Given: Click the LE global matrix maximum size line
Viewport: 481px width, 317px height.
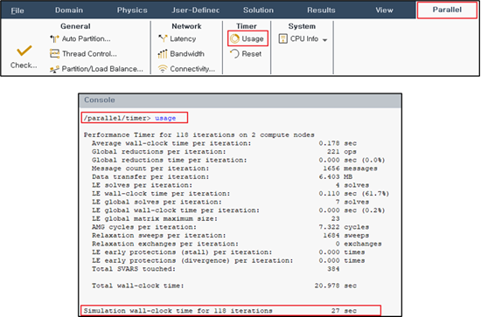Looking at the screenshot, I should 216,218.
